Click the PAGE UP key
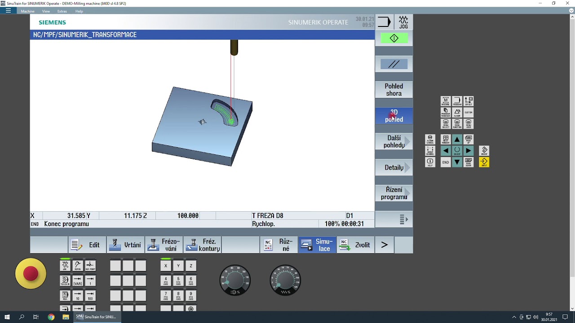 point(469,139)
